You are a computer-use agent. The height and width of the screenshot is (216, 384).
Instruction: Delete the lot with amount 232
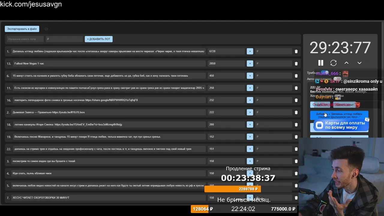[x=296, y=100]
